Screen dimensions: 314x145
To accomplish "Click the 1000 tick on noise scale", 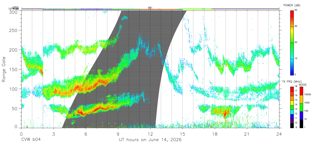I will [x=307, y=103].
